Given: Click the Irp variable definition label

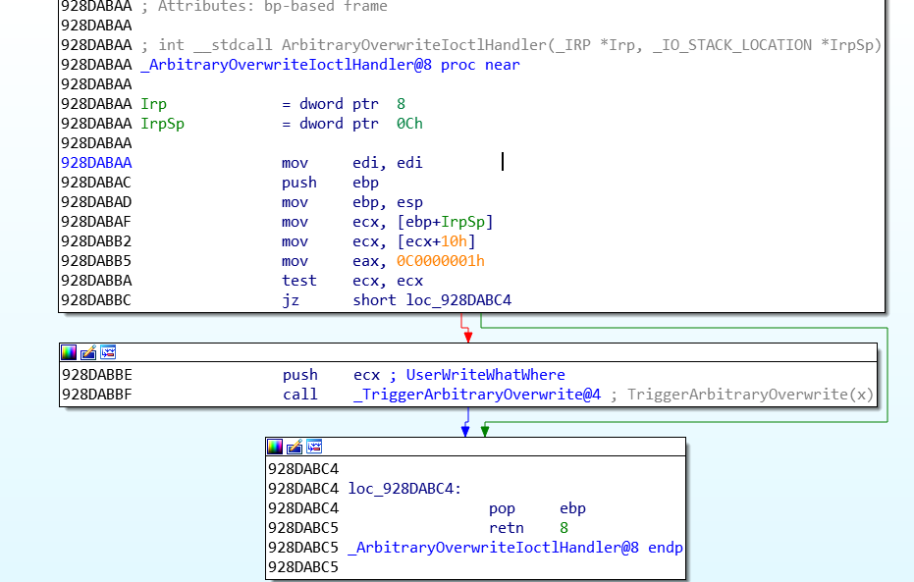Looking at the screenshot, I should click(x=153, y=104).
